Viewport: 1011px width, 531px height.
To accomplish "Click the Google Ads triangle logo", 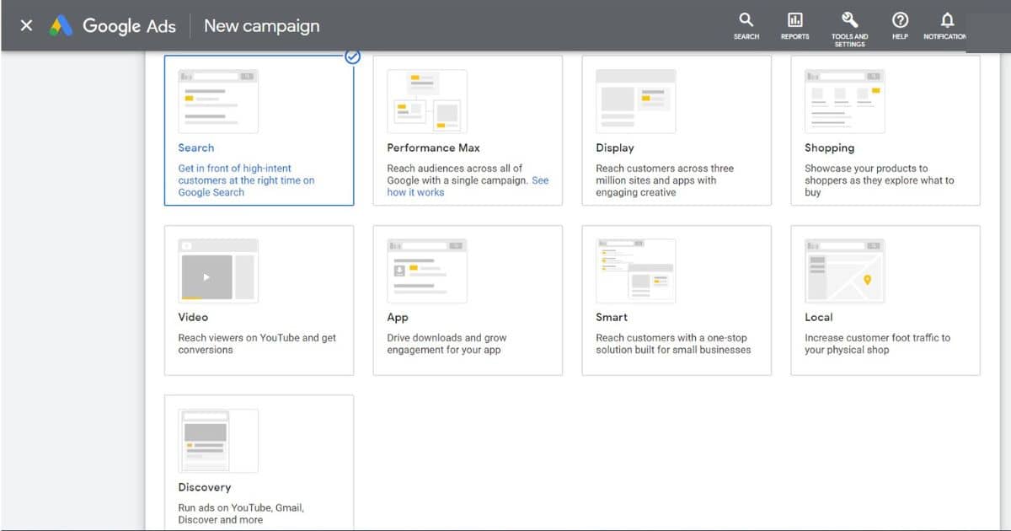I will pyautogui.click(x=59, y=25).
